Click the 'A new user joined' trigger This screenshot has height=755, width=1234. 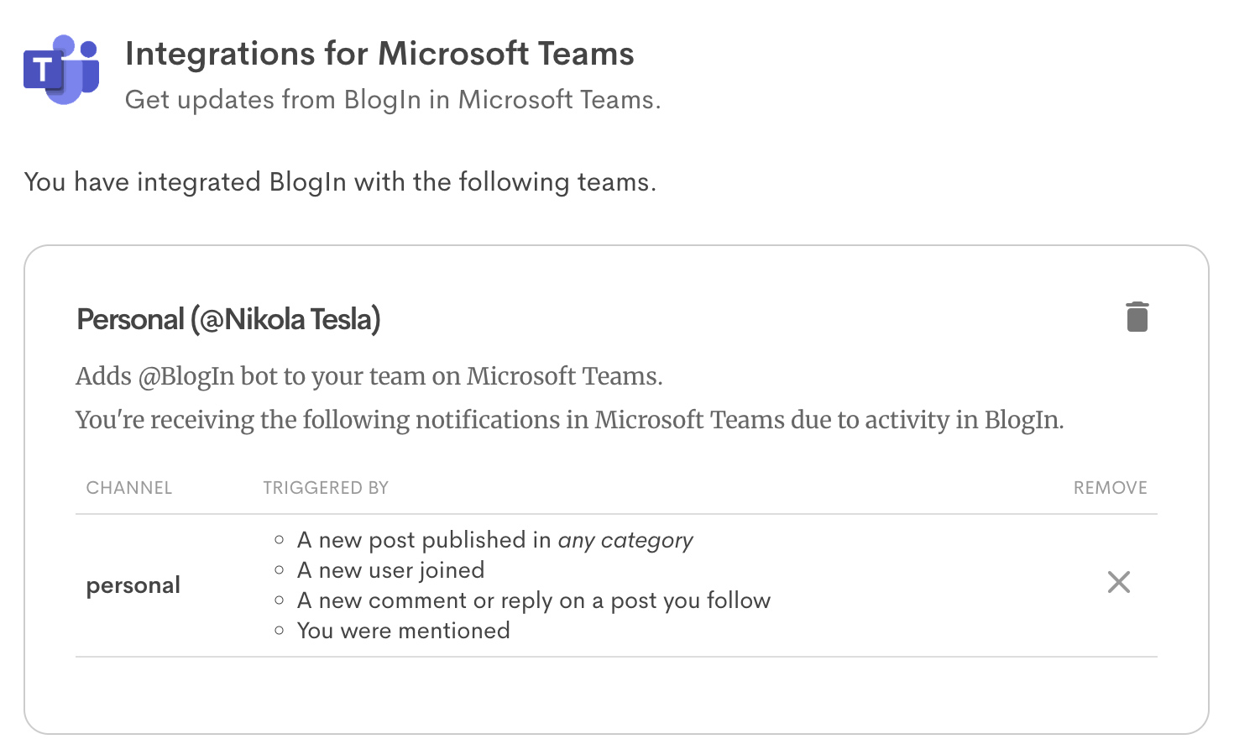coord(391,570)
